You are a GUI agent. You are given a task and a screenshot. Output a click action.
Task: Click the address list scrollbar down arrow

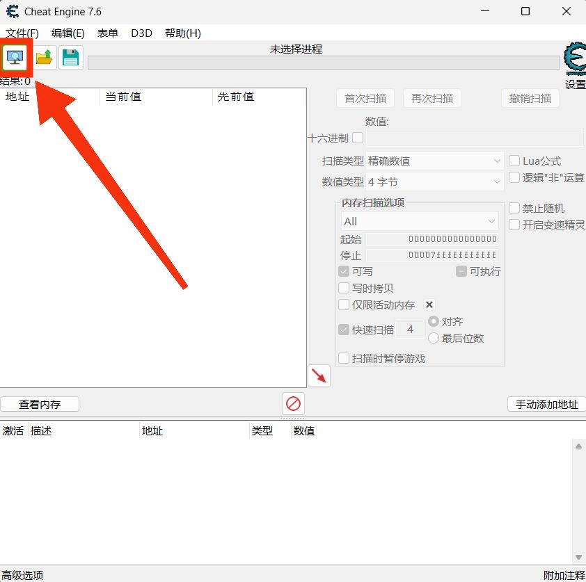click(578, 558)
